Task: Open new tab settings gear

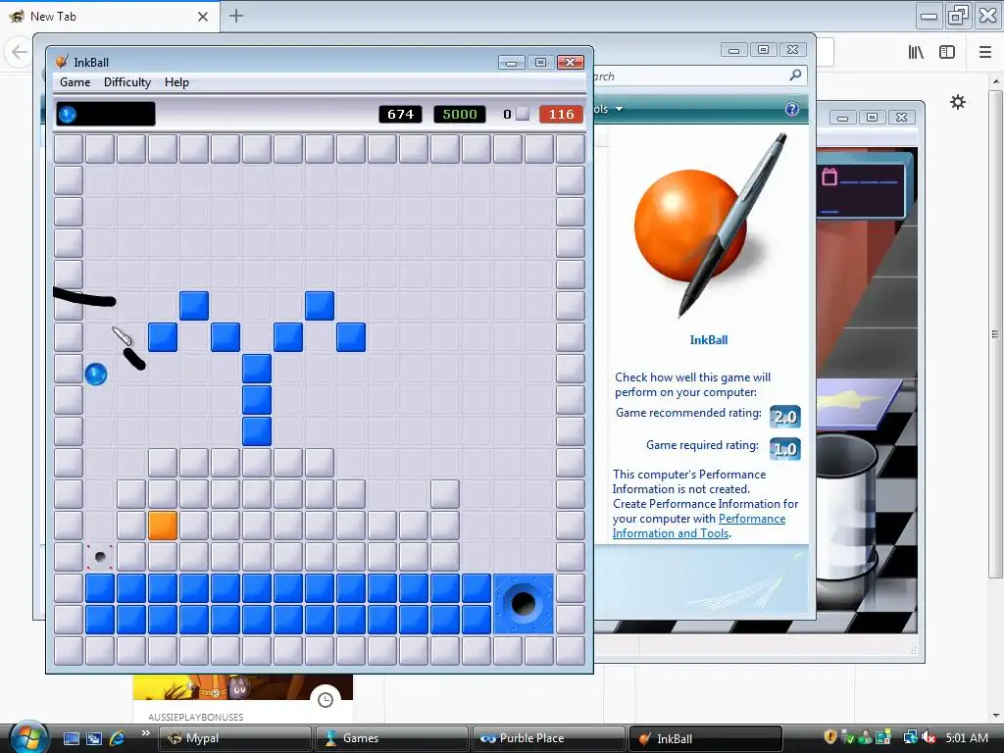Action: tap(958, 102)
